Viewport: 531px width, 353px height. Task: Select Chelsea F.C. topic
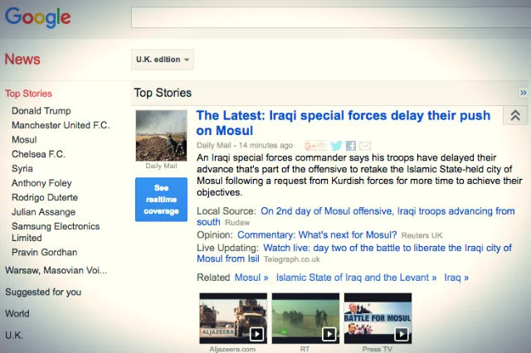click(x=38, y=154)
